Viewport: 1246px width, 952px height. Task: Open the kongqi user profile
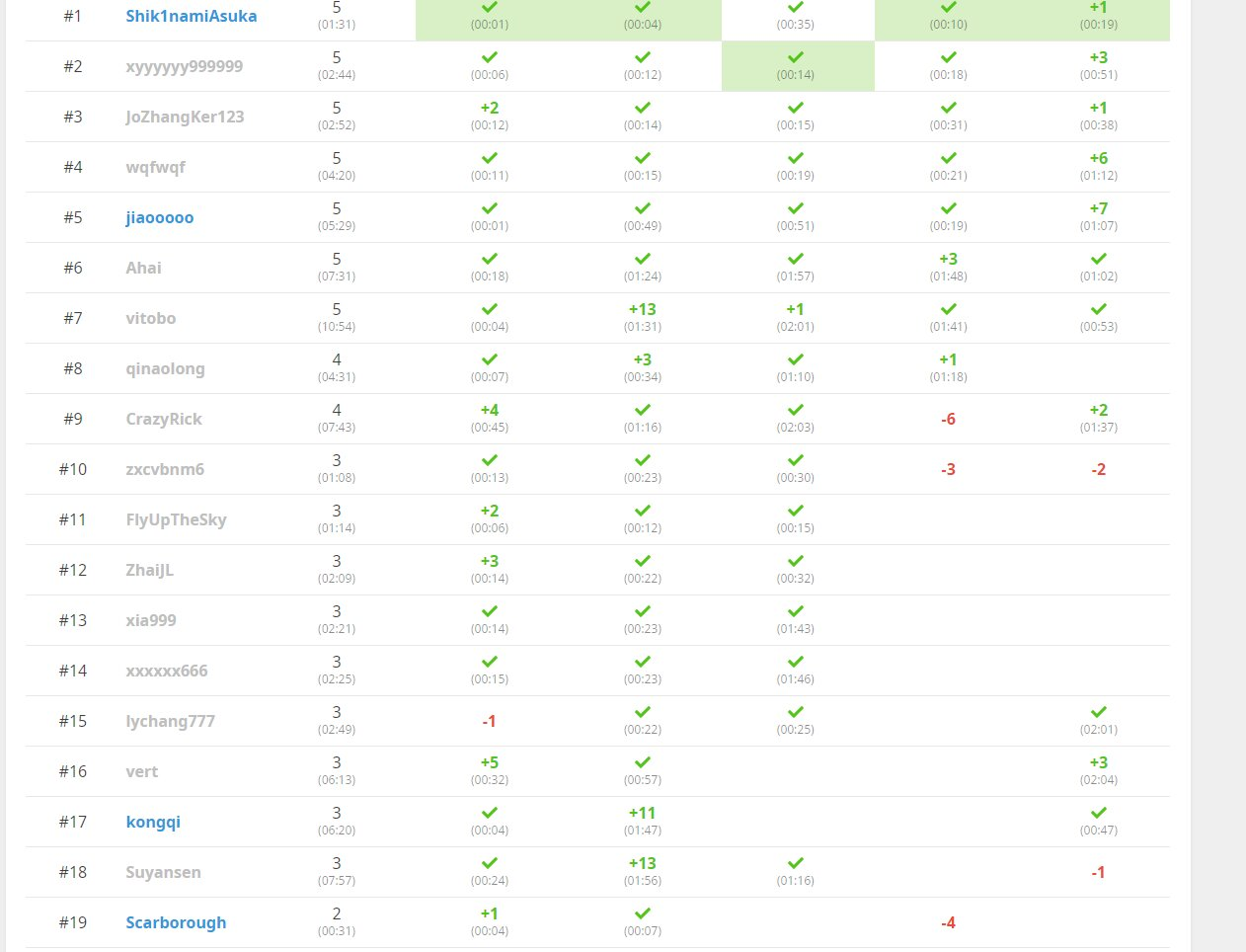[153, 822]
